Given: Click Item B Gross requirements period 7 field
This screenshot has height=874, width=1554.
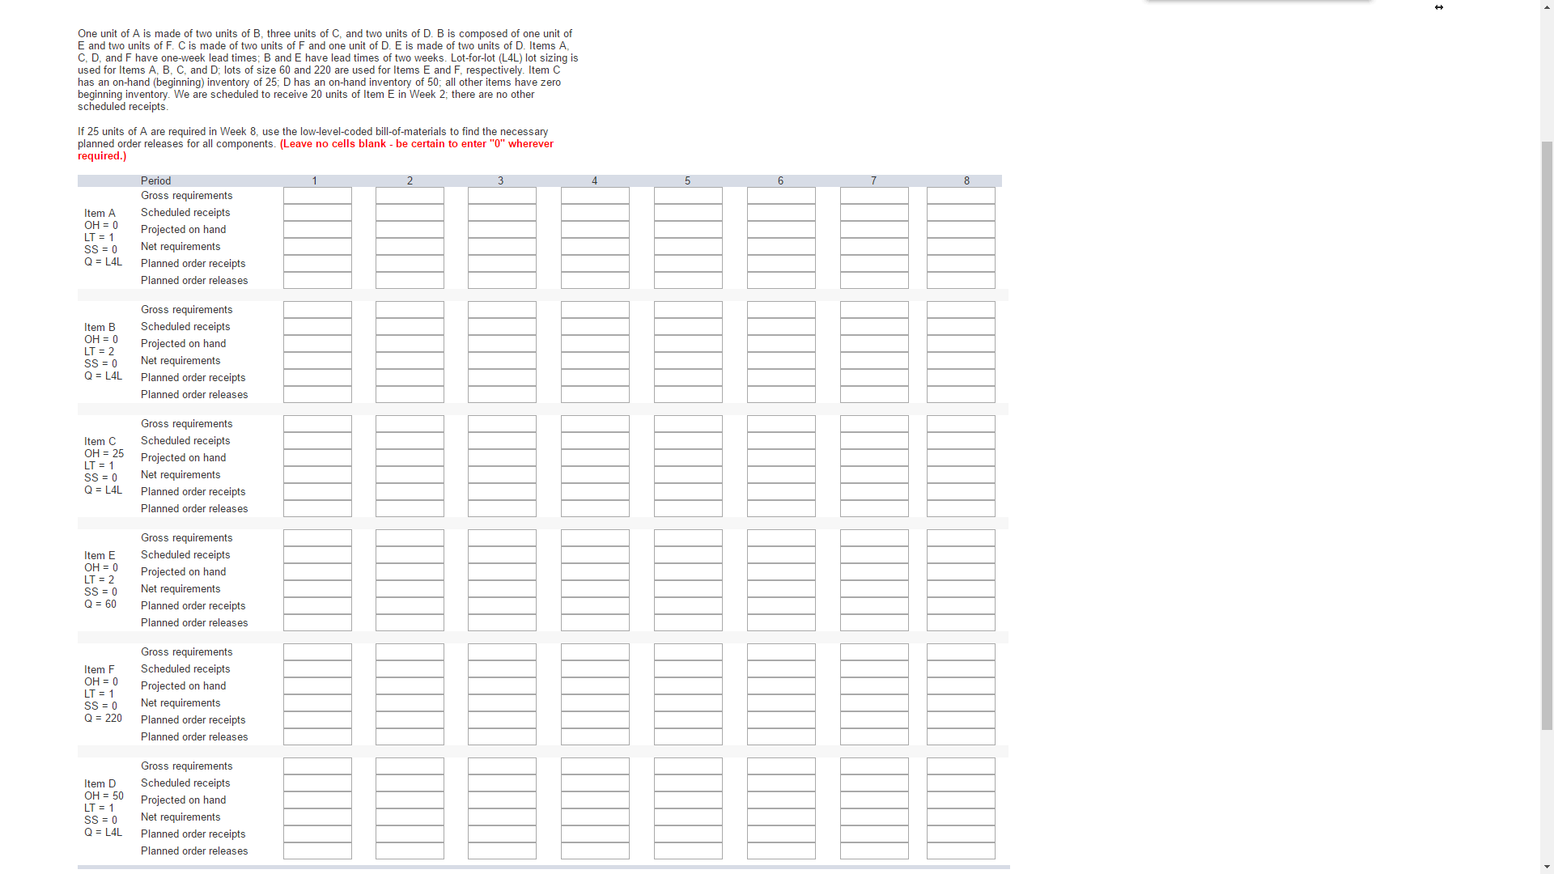Looking at the screenshot, I should pos(874,310).
